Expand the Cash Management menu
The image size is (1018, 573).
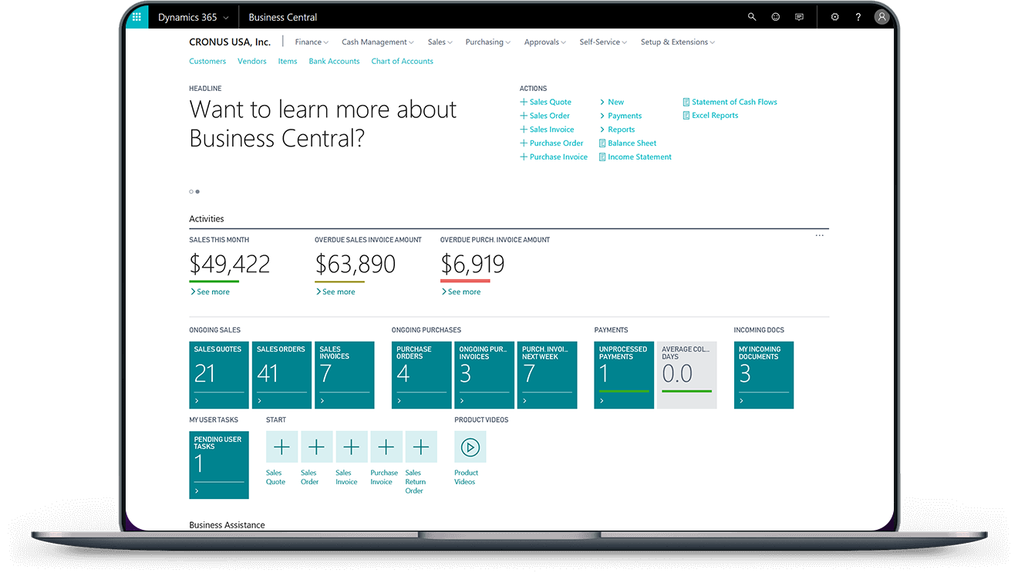tap(378, 42)
